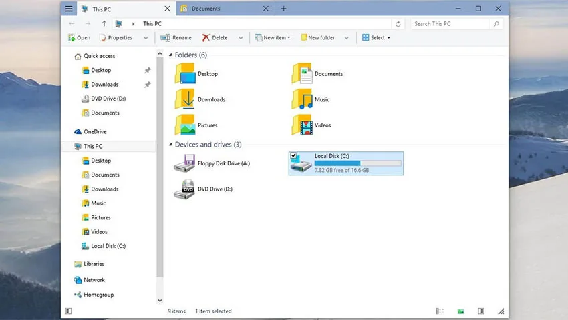Close the Documents tab
568x320 pixels.
point(265,9)
